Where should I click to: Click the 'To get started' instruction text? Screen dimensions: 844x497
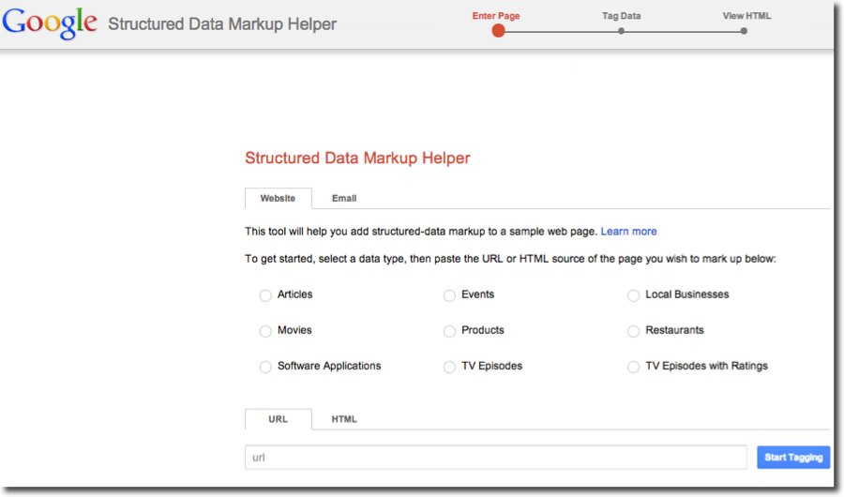(x=510, y=259)
